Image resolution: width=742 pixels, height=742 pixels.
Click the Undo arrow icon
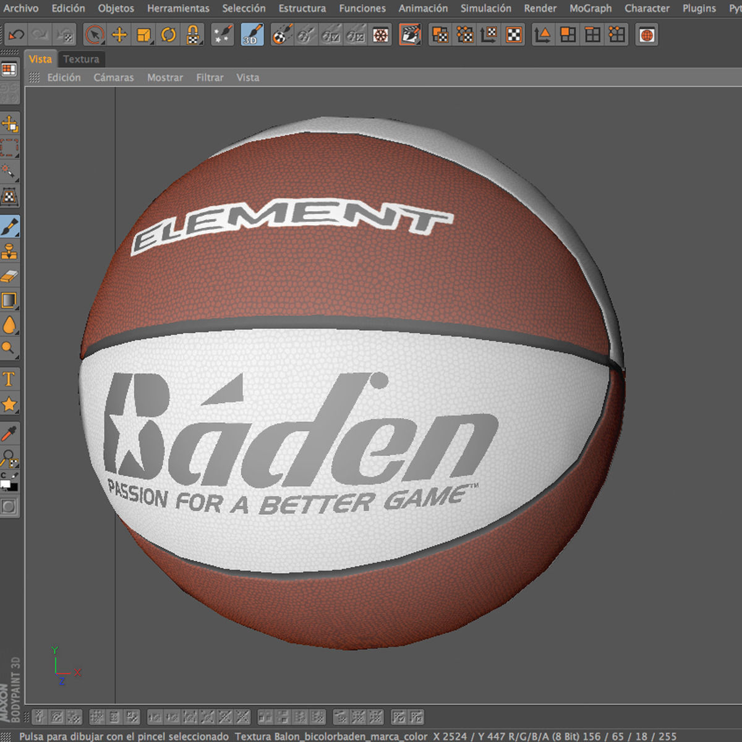[16, 35]
